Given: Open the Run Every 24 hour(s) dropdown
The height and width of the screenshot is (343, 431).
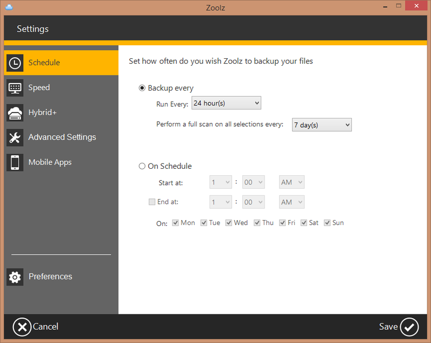Looking at the screenshot, I should point(226,103).
